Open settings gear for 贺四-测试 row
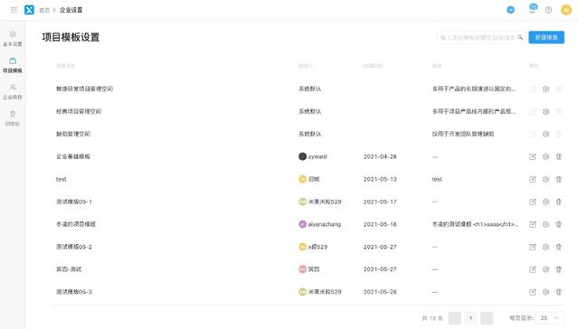The width and height of the screenshot is (579, 329). pyautogui.click(x=546, y=269)
